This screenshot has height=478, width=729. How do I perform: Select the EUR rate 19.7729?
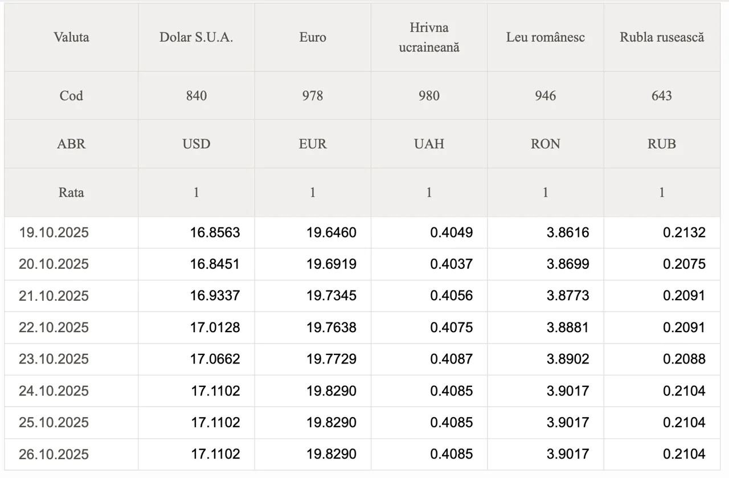[331, 359]
